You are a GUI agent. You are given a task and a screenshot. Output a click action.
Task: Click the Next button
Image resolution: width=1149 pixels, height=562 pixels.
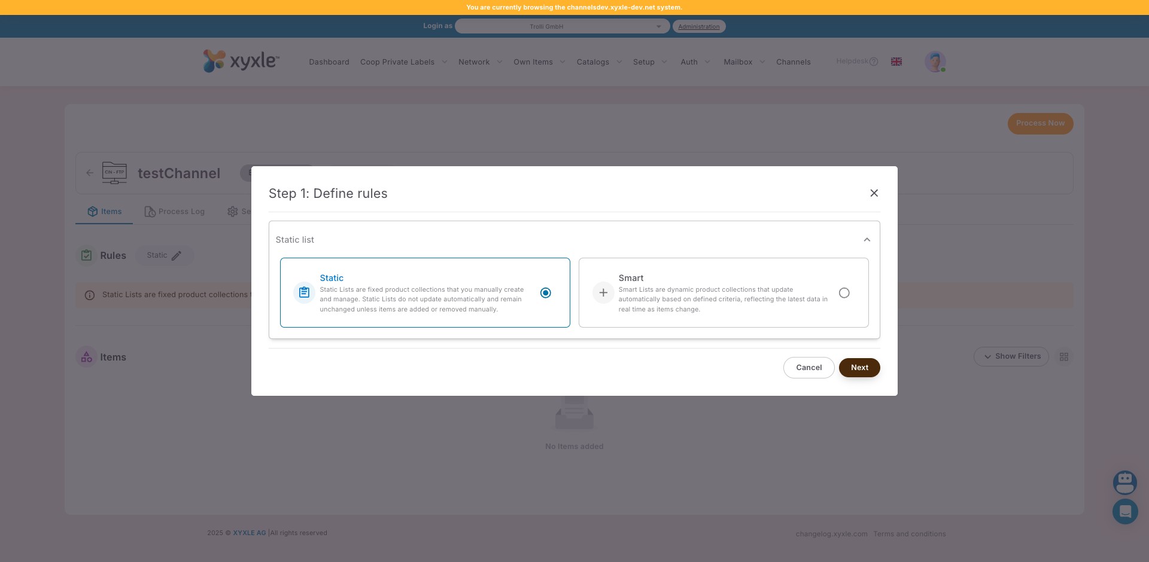pyautogui.click(x=859, y=368)
